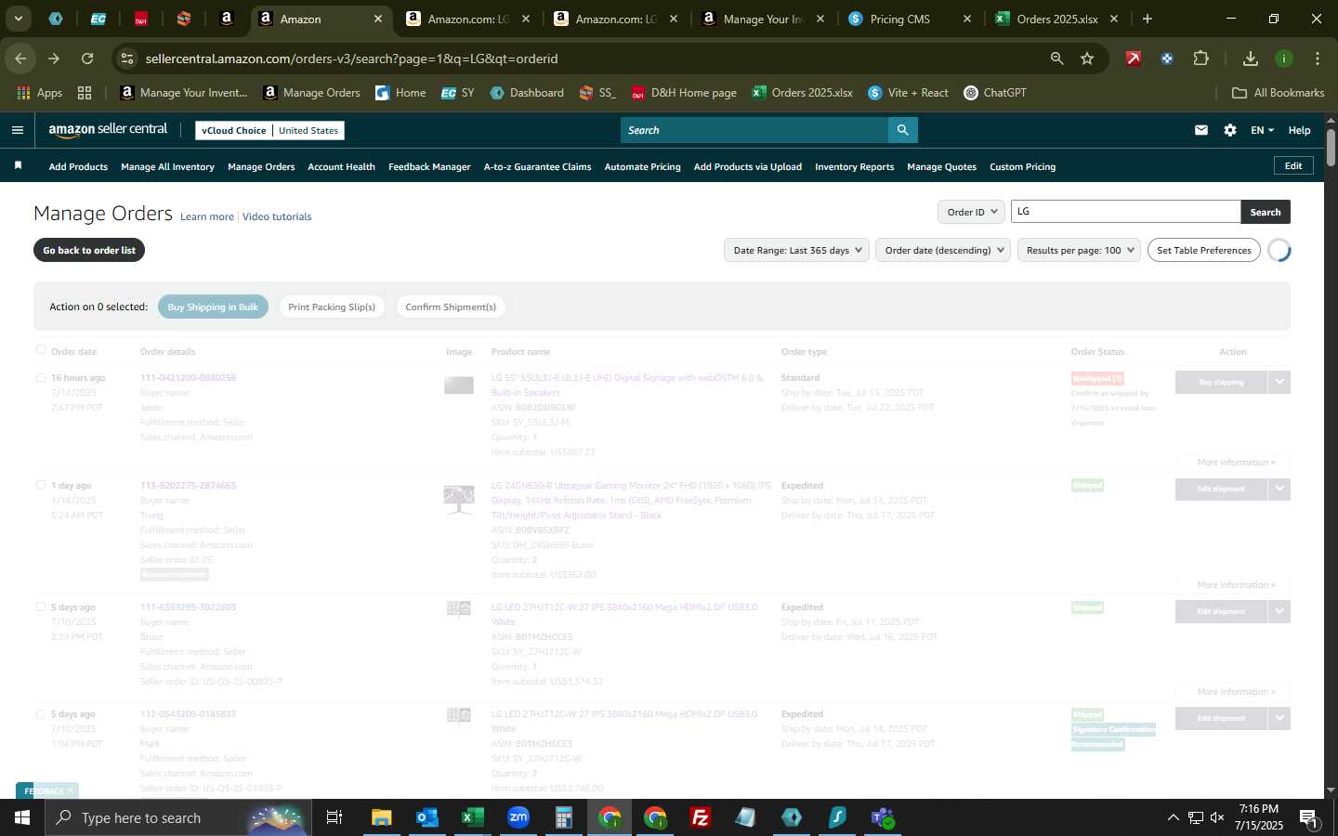Open the Order ID search type dropdown
The width and height of the screenshot is (1338, 836).
[971, 212]
